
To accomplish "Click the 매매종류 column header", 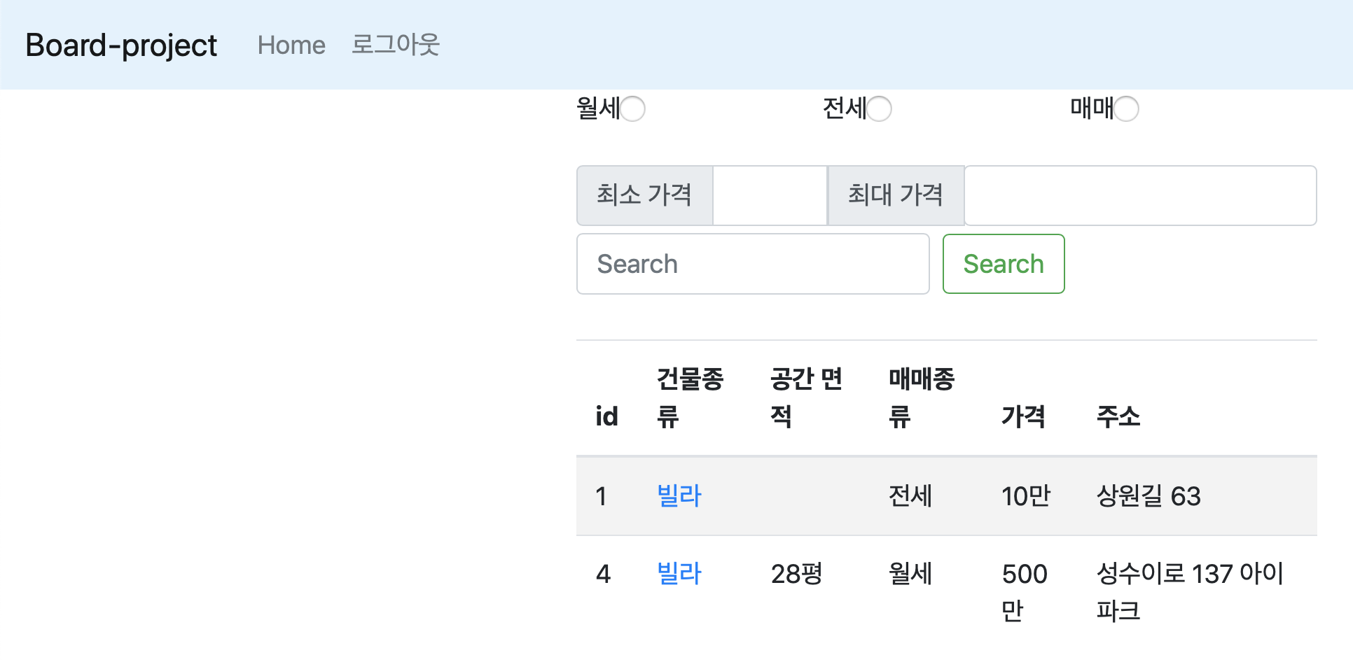I will 921,397.
